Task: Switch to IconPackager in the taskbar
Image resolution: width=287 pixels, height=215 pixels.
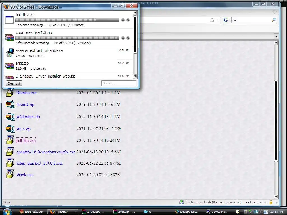Action: (31, 212)
